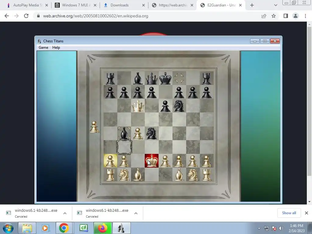Click the white bishop between the f-pawn and knight
312x234 pixels.
pos(179,175)
